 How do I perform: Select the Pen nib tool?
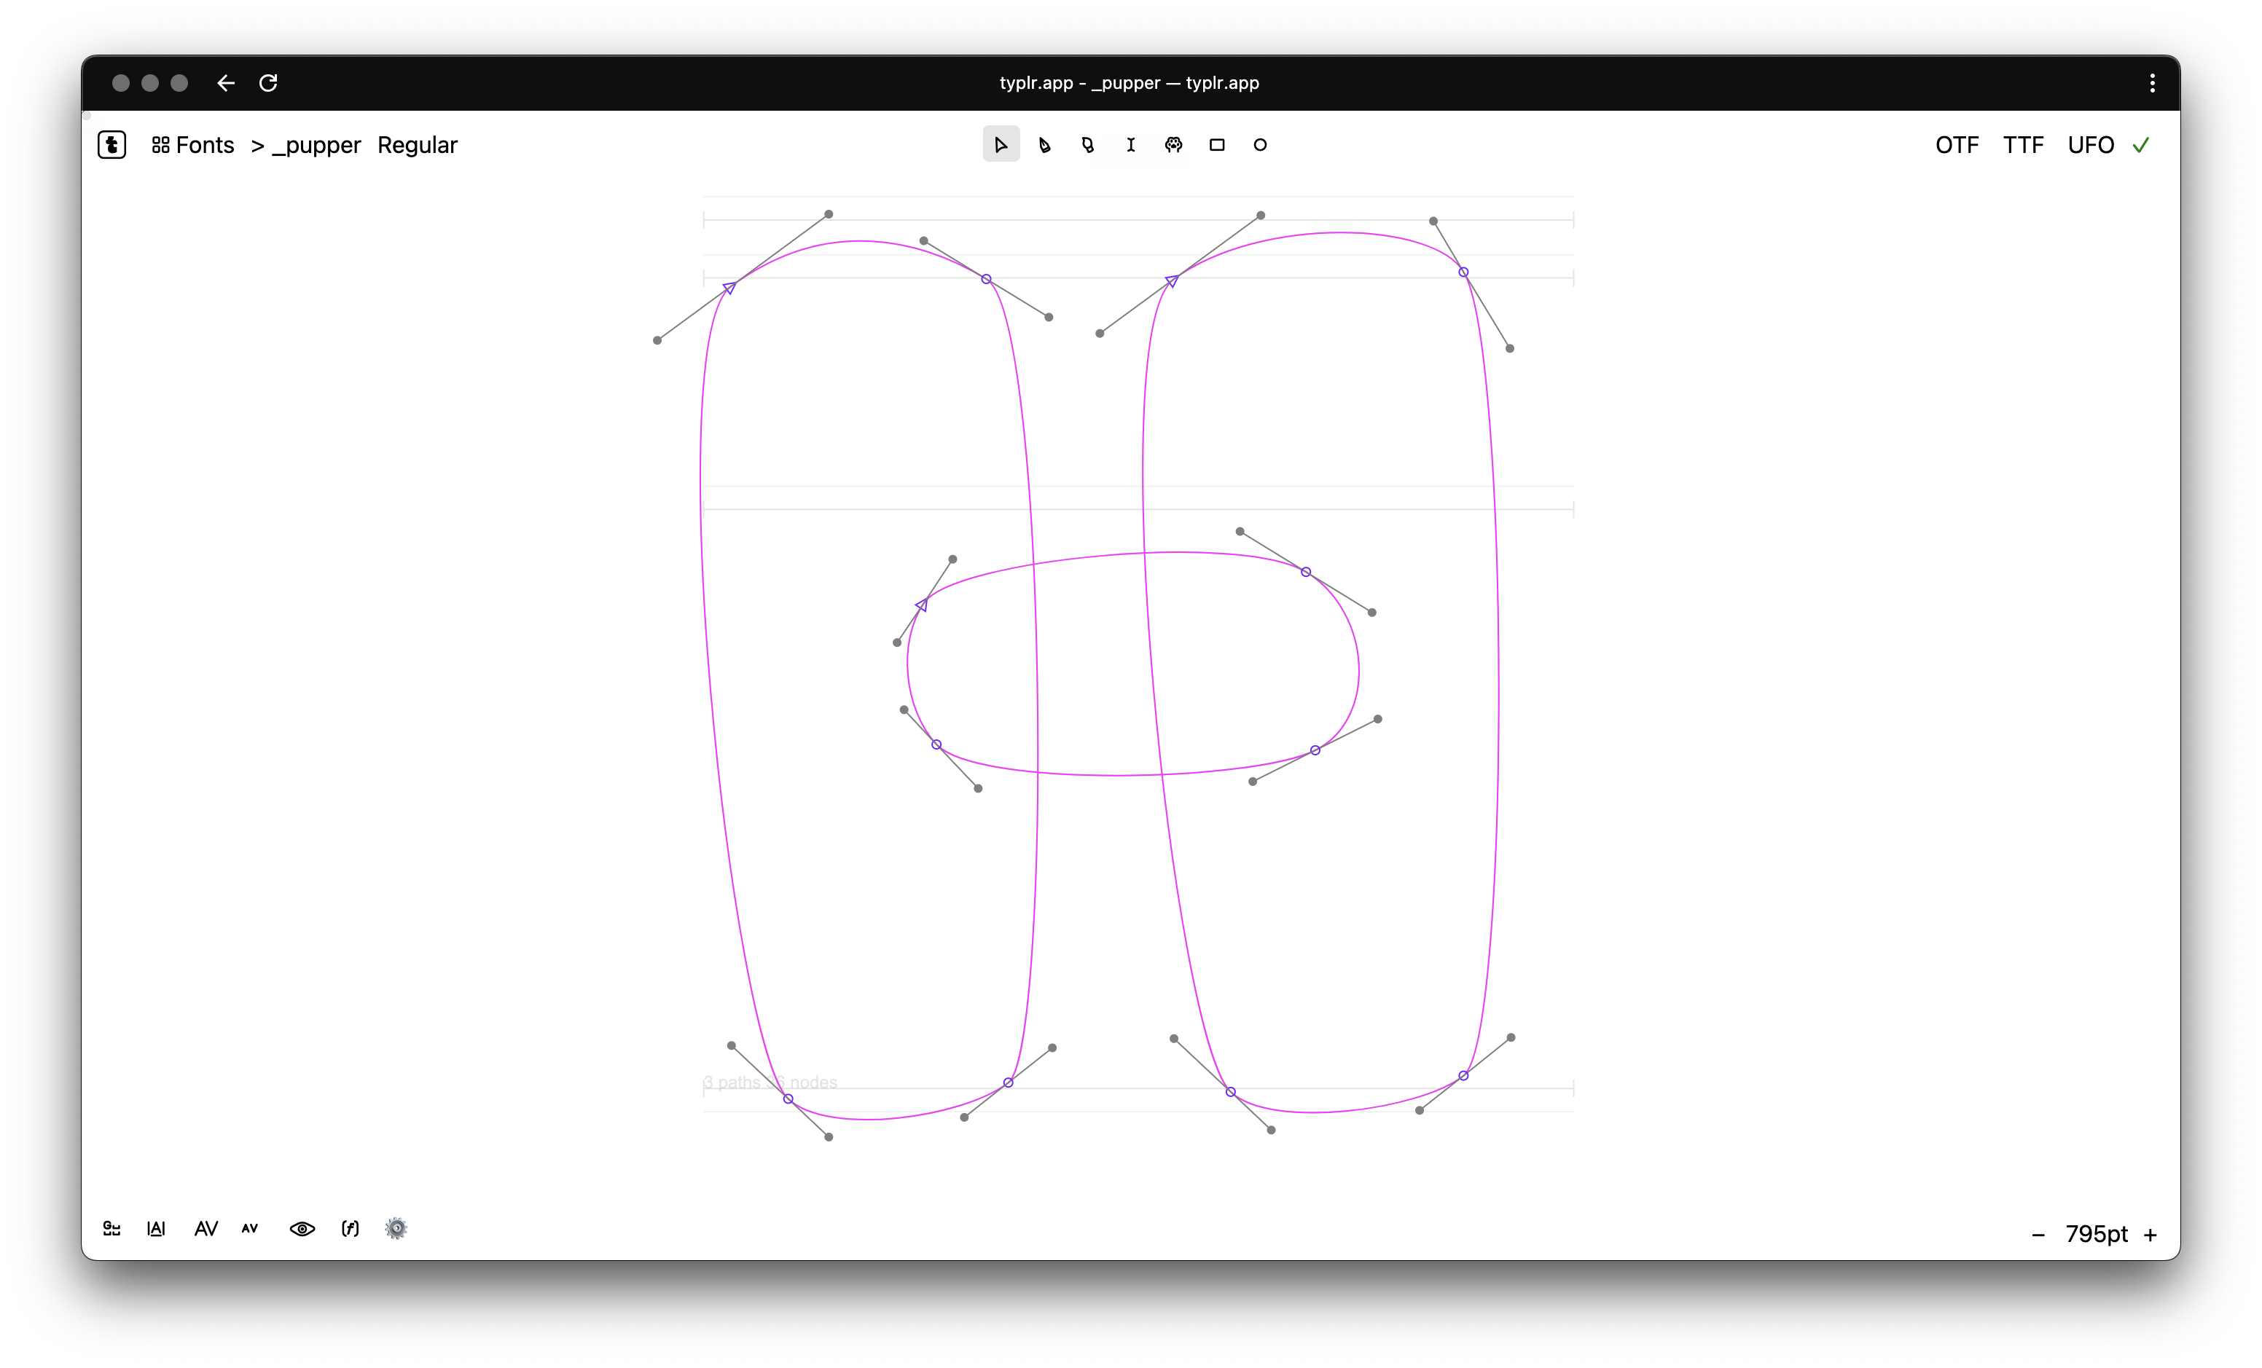1044,145
